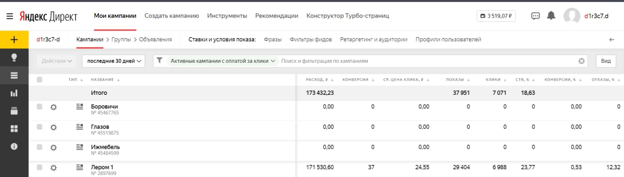This screenshot has height=177, width=624.
Task: Clear the campaign filter with the X icon
Action: [x=581, y=61]
